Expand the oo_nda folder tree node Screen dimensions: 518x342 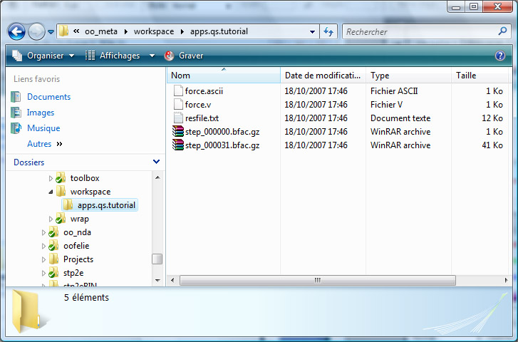point(43,232)
